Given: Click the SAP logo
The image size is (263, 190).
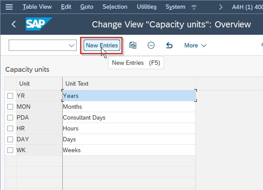Looking at the screenshot, I should 39,24.
